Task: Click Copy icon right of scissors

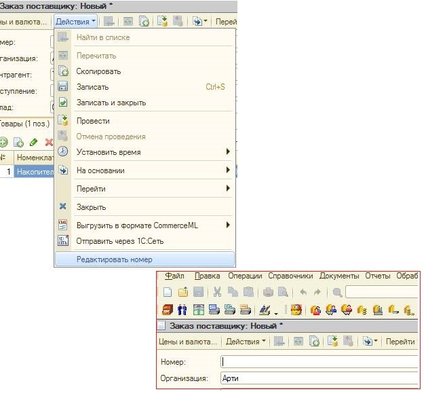Action: pyautogui.click(x=233, y=292)
